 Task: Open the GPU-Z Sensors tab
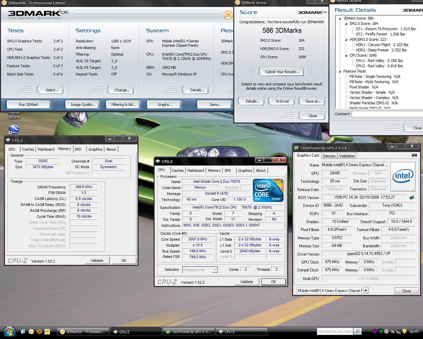[x=329, y=156]
